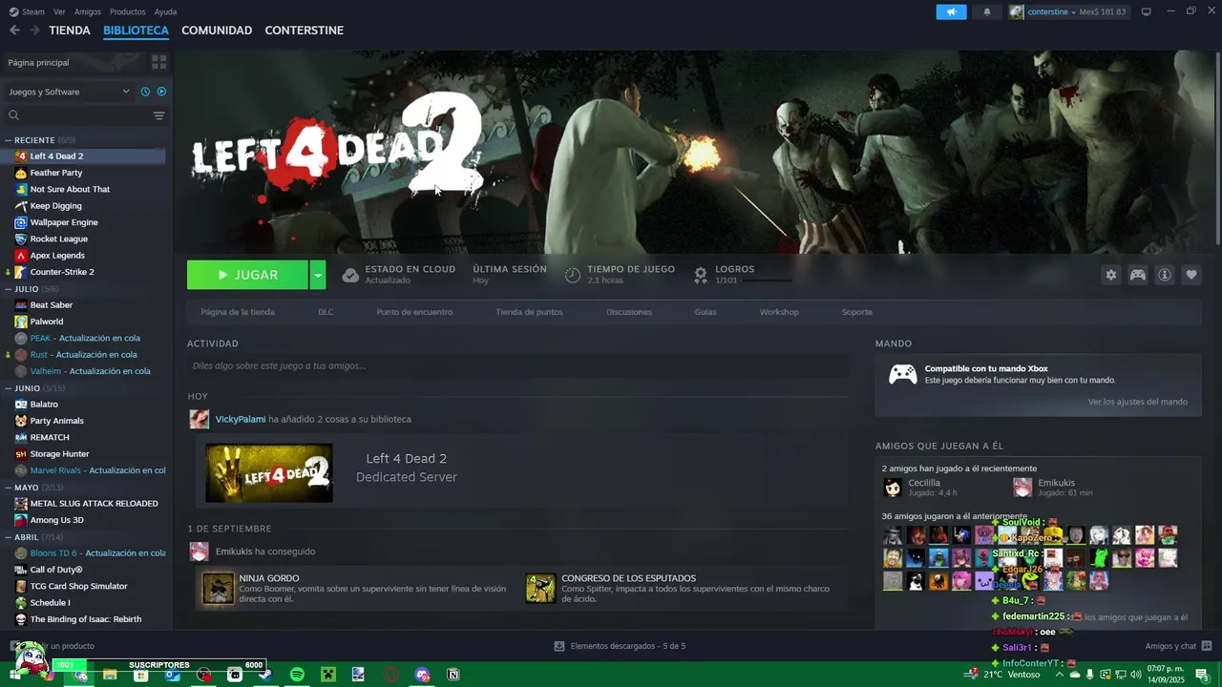Open Outlook from the Windows taskbar
The height and width of the screenshot is (687, 1222).
click(173, 675)
